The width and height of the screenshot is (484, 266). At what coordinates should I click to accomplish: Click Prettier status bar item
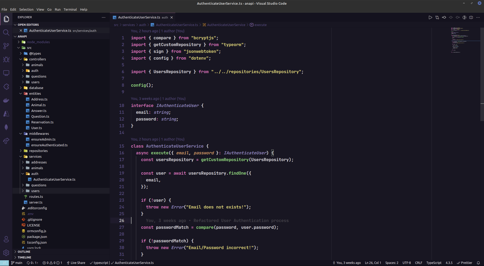[x=464, y=263]
